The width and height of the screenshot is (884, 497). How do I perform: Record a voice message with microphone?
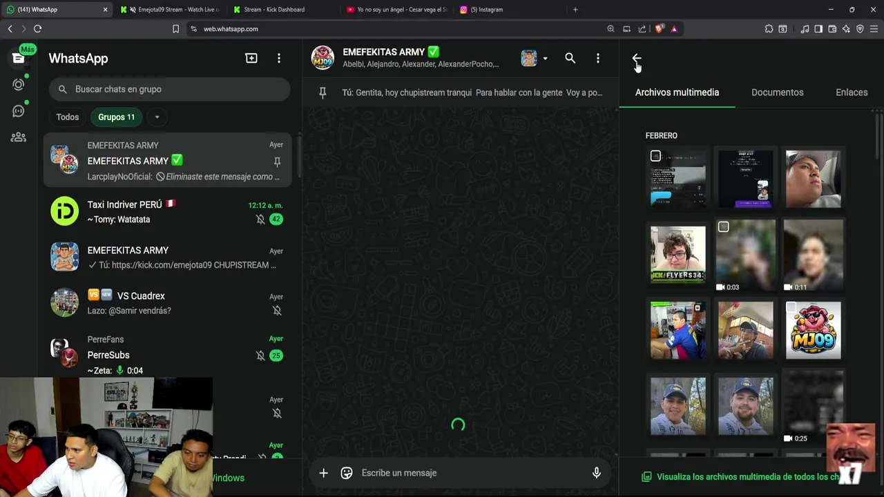(597, 473)
